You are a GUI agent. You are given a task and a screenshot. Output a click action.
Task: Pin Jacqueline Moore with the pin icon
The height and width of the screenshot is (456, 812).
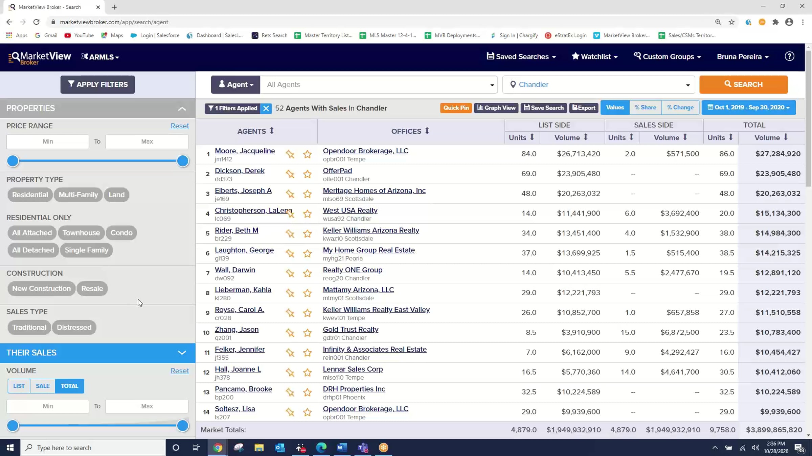pyautogui.click(x=290, y=154)
